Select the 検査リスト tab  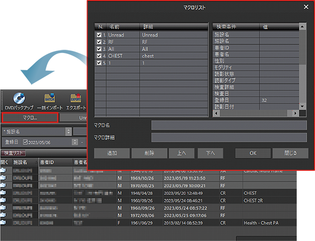tap(13, 154)
